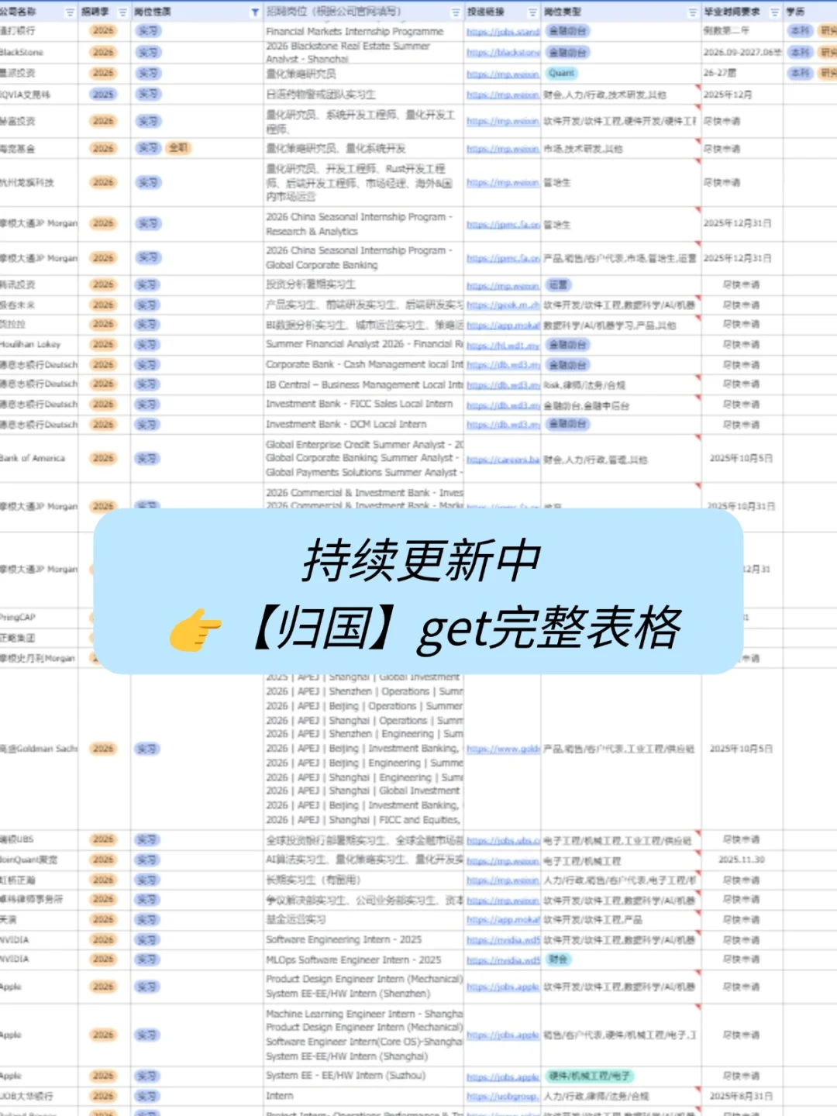This screenshot has width=837, height=1116.
Task: Select cell '日语药物警戒团队实习生'
Action: tap(363, 95)
